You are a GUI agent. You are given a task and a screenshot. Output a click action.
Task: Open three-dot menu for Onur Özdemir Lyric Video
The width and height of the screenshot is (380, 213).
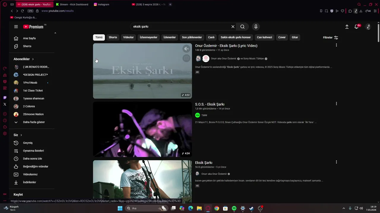coord(336,45)
